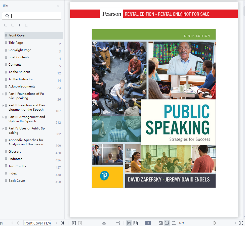
Task: Click the page number field Front Cover
Action: [x=37, y=223]
